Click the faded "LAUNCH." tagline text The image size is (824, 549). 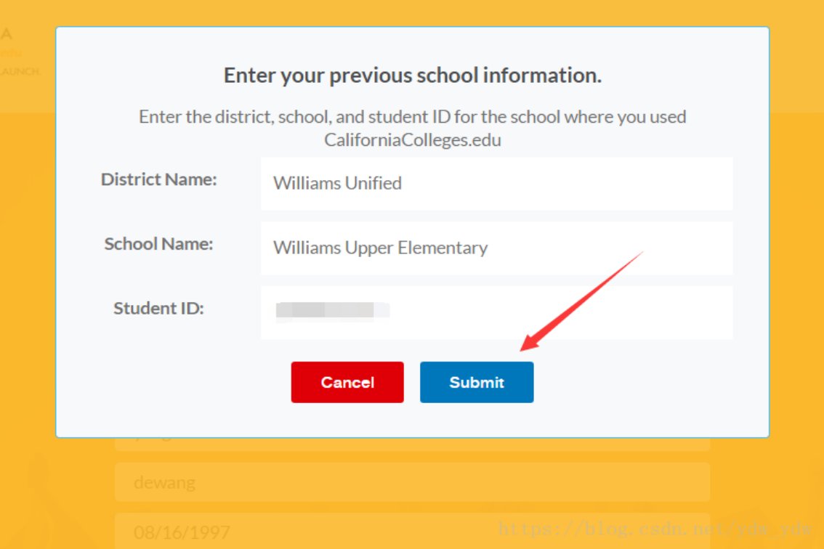pos(20,72)
